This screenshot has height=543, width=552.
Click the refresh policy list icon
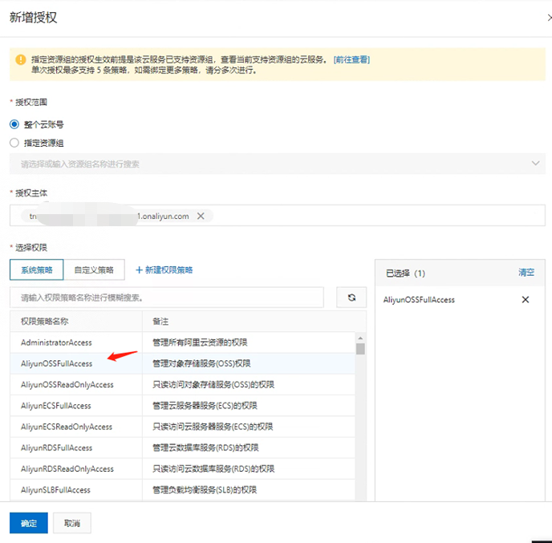(351, 298)
